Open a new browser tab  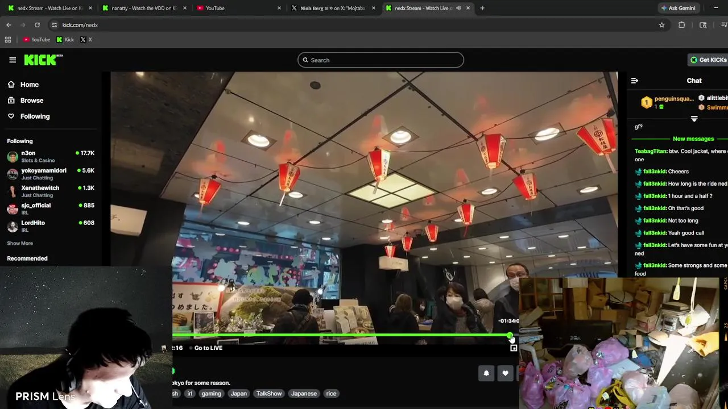(482, 8)
